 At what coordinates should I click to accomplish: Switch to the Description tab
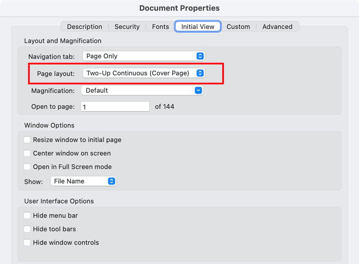point(85,26)
